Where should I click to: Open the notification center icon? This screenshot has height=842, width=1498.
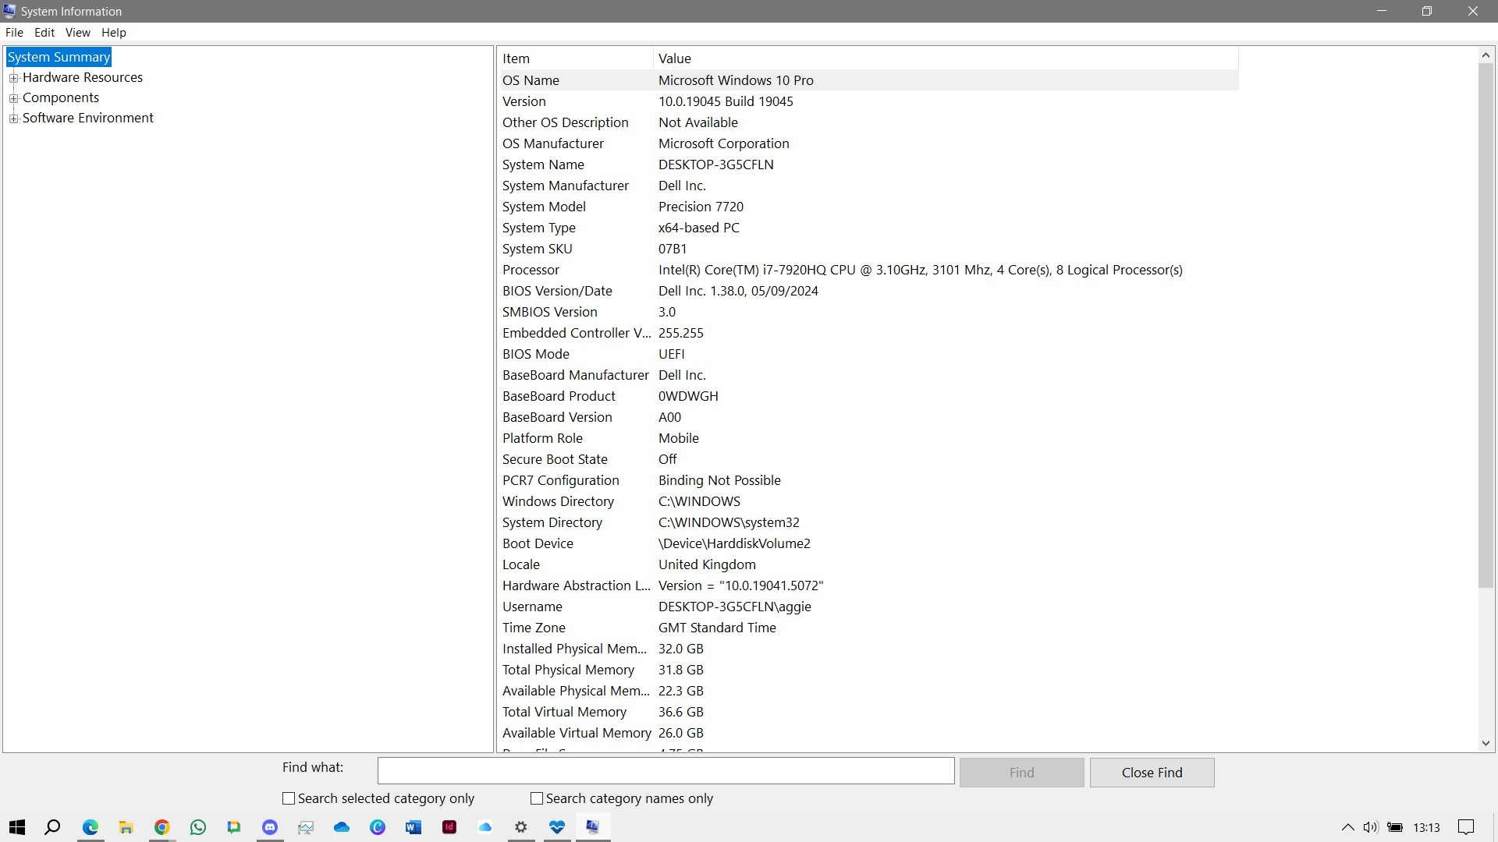pyautogui.click(x=1466, y=827)
